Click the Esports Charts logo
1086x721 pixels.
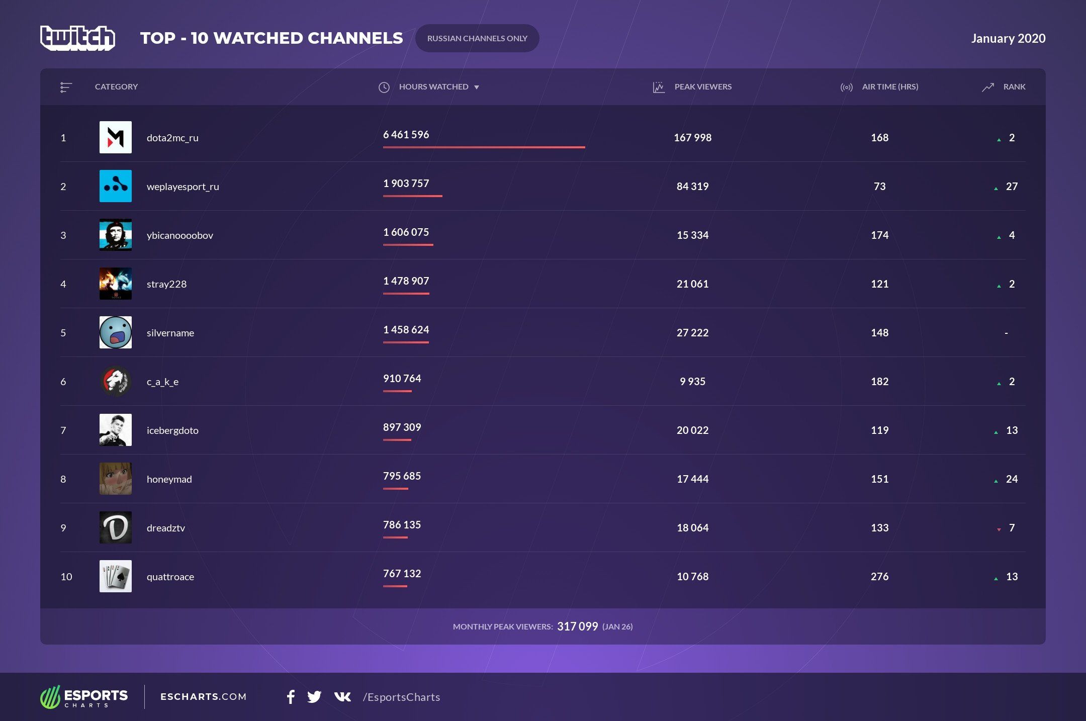pos(84,697)
